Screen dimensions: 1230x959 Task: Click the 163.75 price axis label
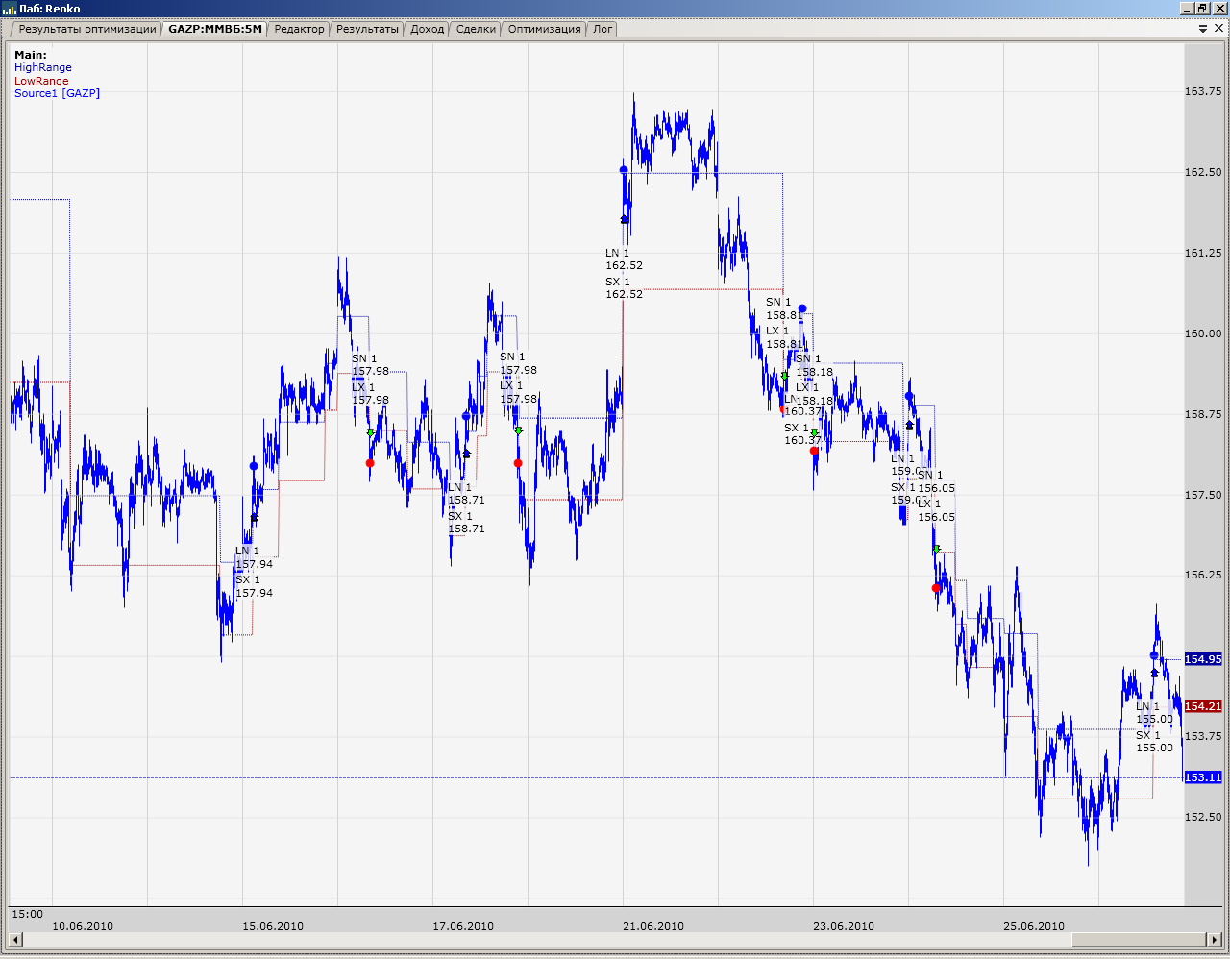click(1203, 91)
